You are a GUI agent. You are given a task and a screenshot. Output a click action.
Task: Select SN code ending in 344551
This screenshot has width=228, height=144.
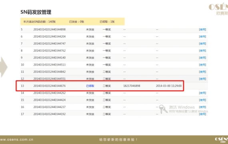(x=50, y=79)
